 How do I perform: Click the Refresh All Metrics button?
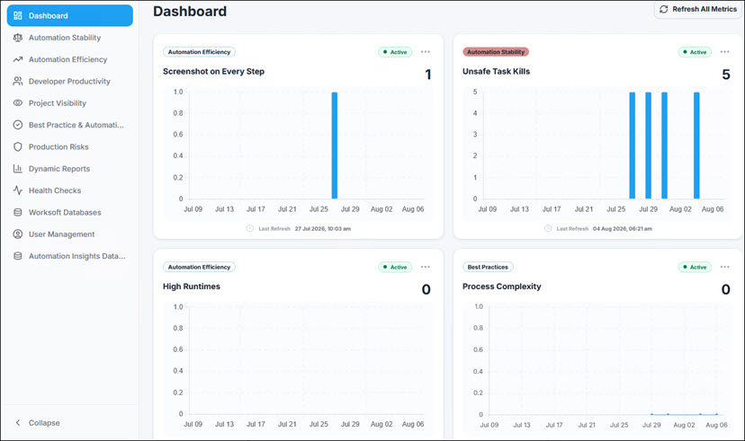[699, 9]
